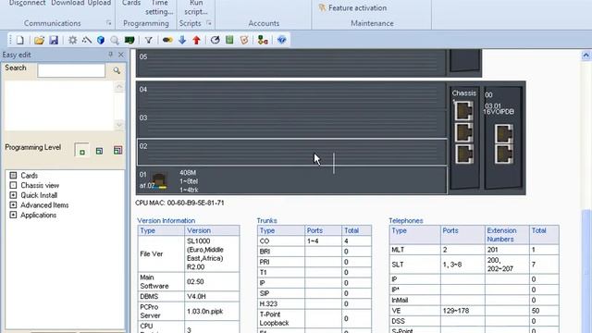
Task: Click the green card toolbar icon
Action: click(129, 40)
